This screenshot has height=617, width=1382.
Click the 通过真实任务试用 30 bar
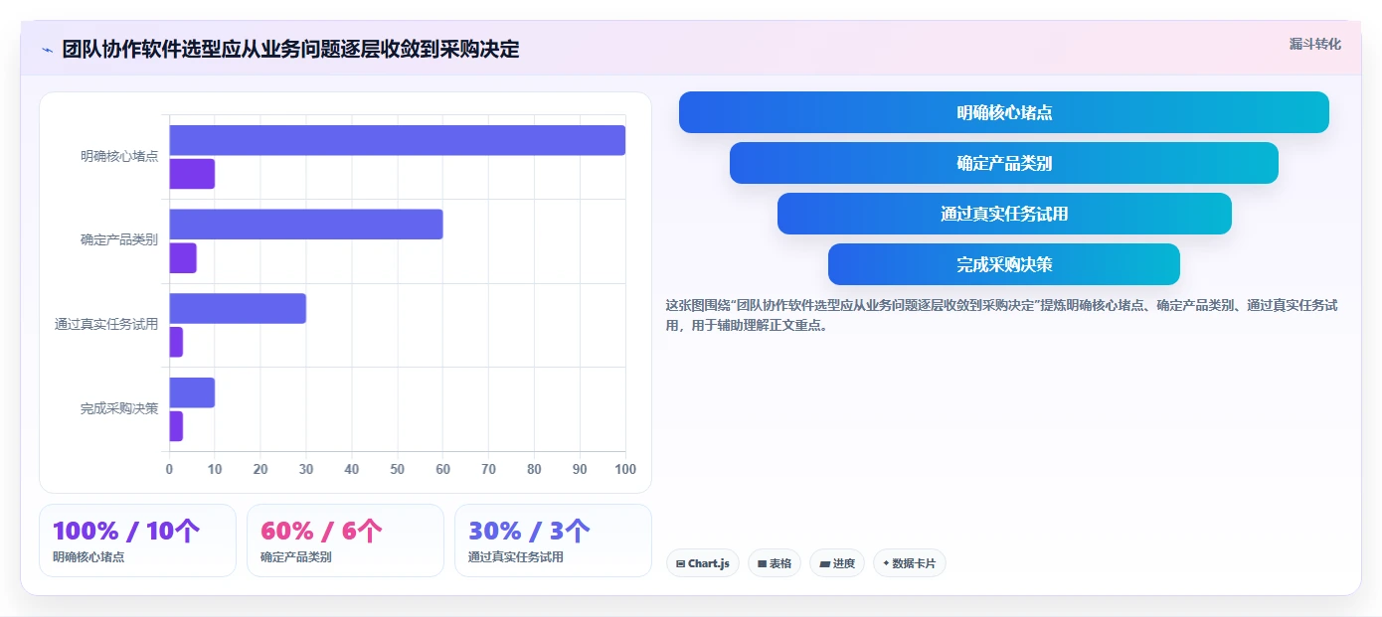tap(238, 308)
